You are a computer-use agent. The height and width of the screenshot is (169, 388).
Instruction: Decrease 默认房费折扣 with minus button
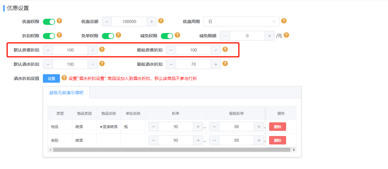coord(48,50)
